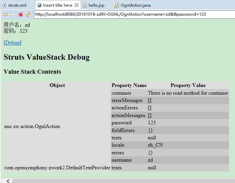
Task: Go back in the internal browser
Action: [5, 14]
